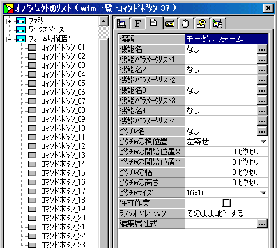Click the フォーム明細部 node icon
This screenshot has width=278, height=248.
pos(20,39)
